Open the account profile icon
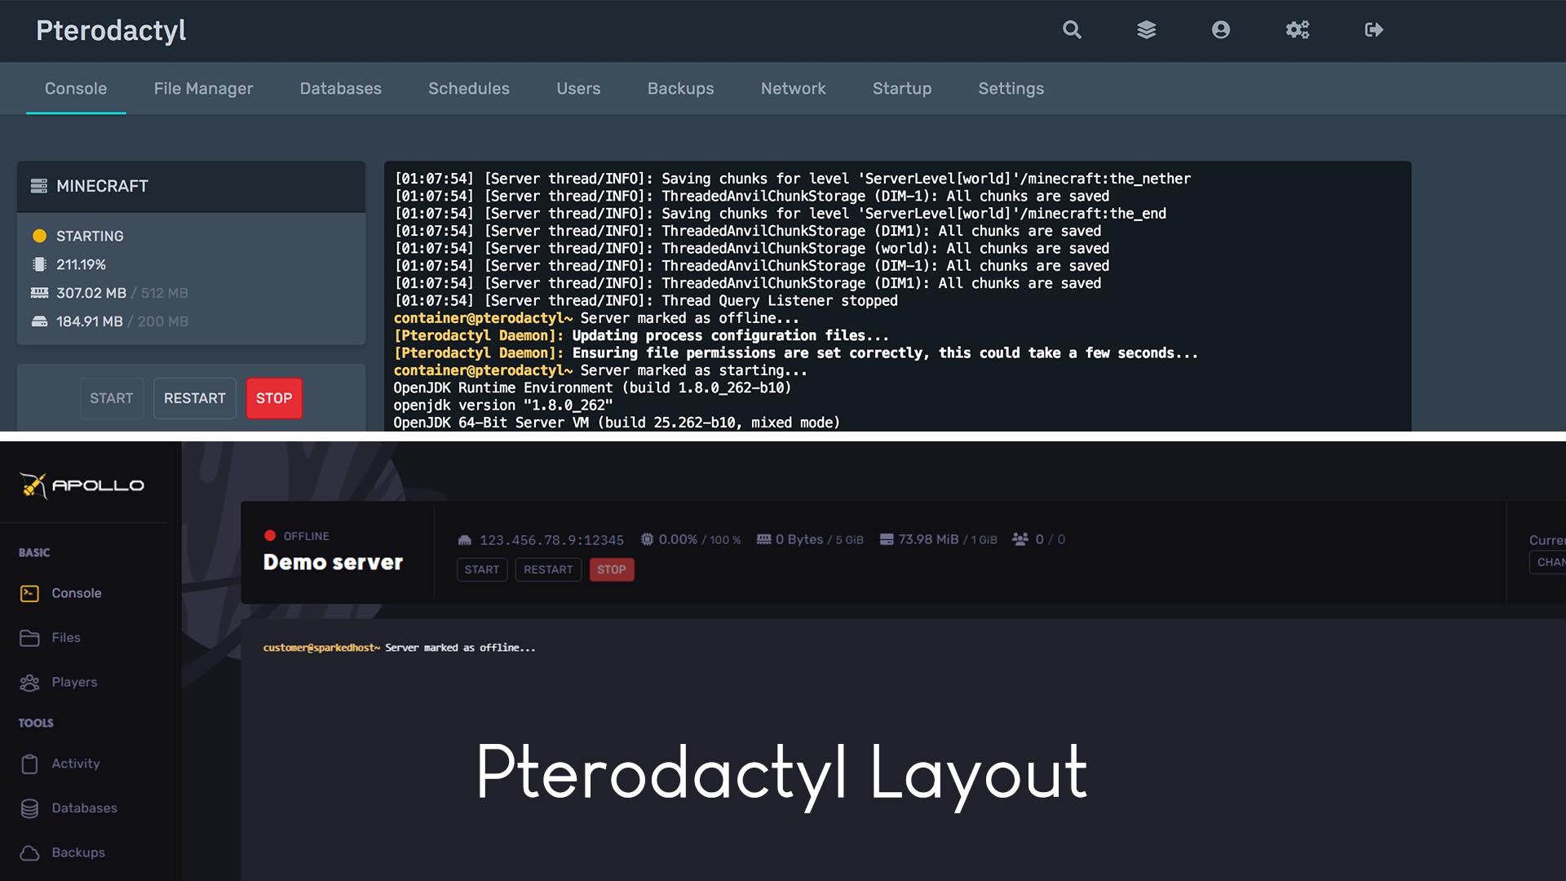Image resolution: width=1566 pixels, height=881 pixels. [1220, 30]
